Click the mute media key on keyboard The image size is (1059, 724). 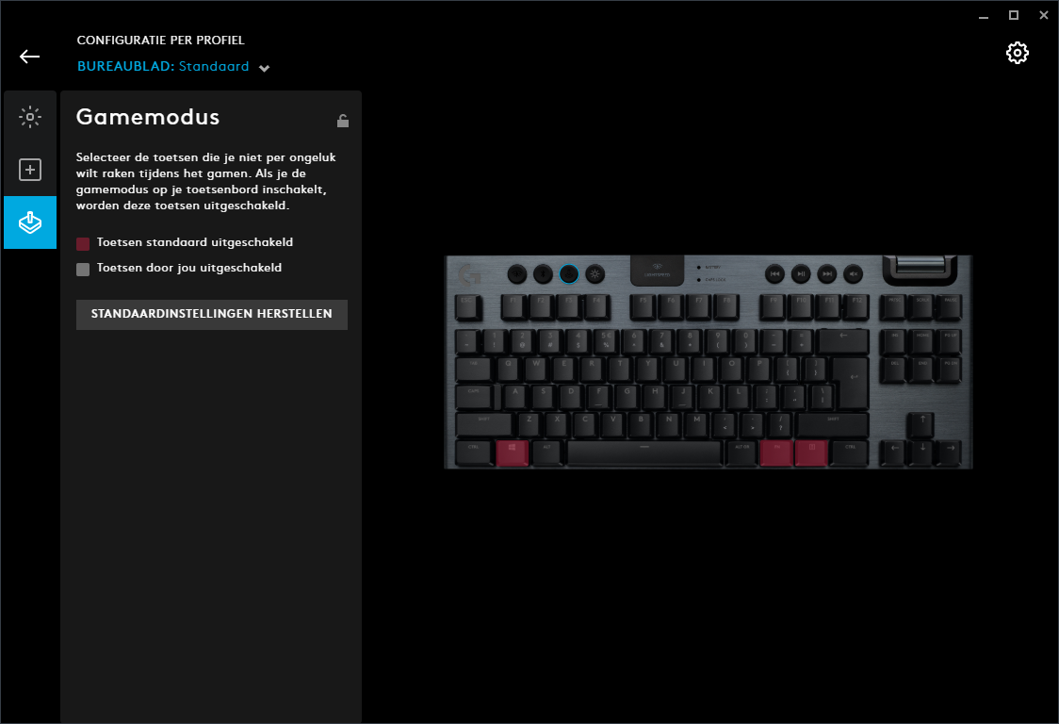click(853, 273)
